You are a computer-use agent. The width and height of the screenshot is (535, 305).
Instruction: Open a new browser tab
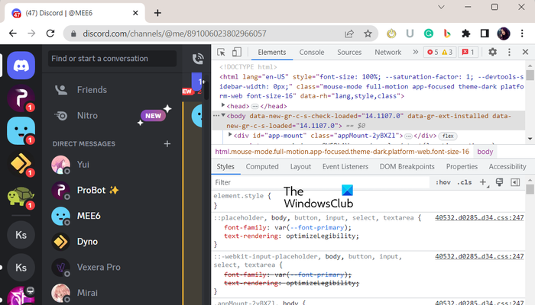157,13
